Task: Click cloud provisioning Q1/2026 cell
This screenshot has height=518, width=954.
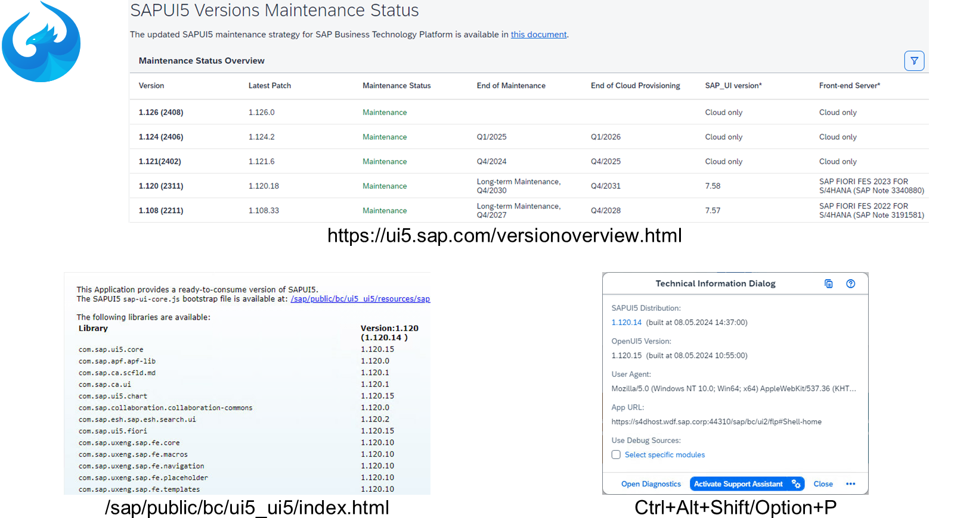Action: pyautogui.click(x=606, y=137)
